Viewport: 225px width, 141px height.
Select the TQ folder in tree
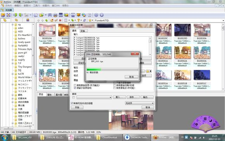pyautogui.click(x=19, y=70)
